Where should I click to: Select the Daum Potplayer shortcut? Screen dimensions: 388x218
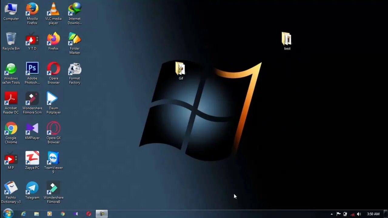[x=53, y=103]
